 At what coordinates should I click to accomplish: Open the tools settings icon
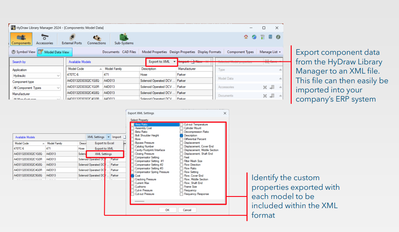262,37
